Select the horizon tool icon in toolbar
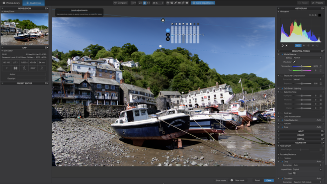The height and width of the screenshot is (184, 327). pyautogui.click(x=179, y=3)
